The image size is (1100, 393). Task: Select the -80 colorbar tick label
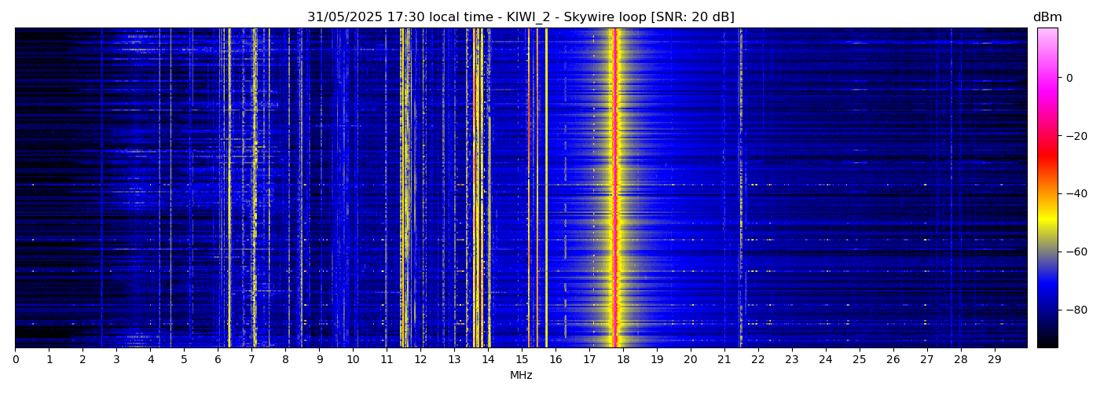click(x=1073, y=310)
